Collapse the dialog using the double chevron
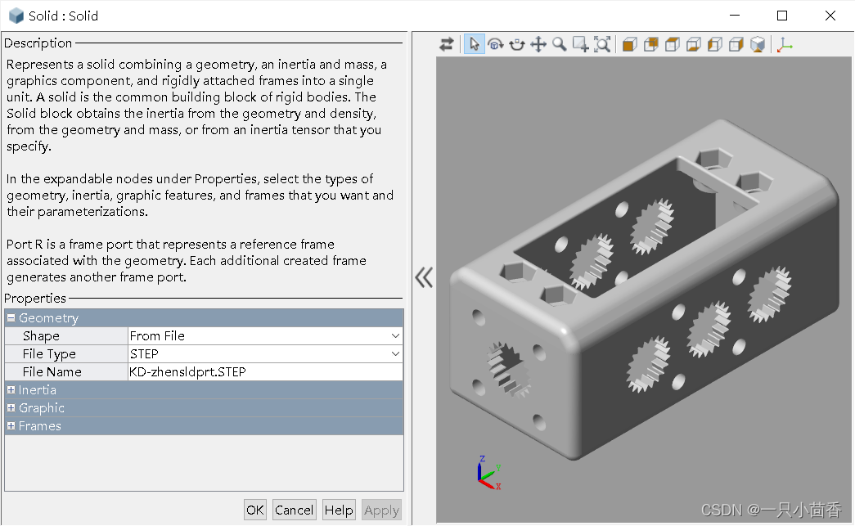This screenshot has height=526, width=855. point(424,277)
